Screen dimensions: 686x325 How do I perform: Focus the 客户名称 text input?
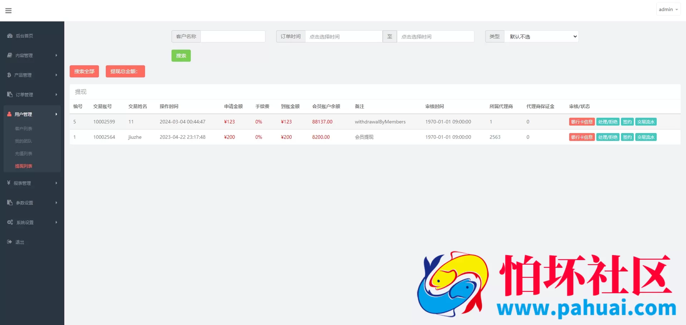coord(233,36)
